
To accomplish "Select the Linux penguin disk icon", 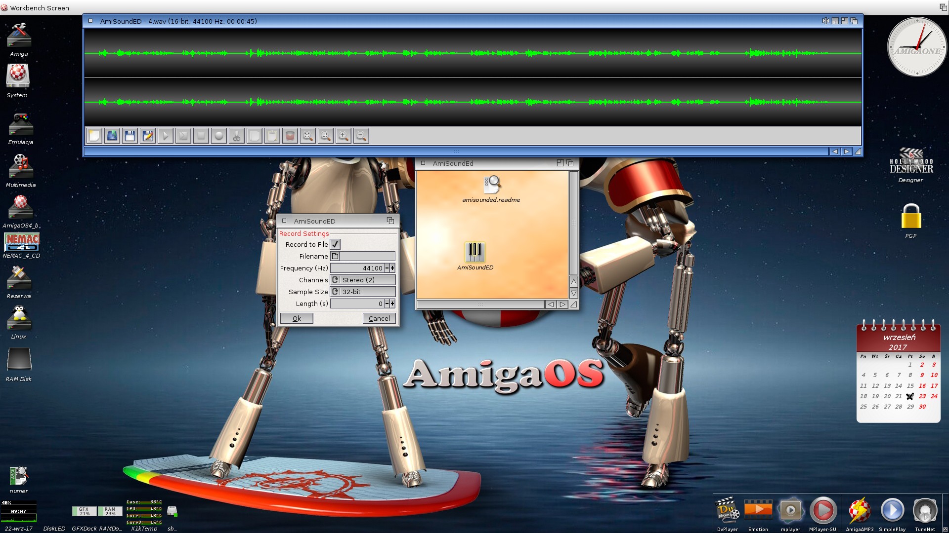I will [19, 322].
